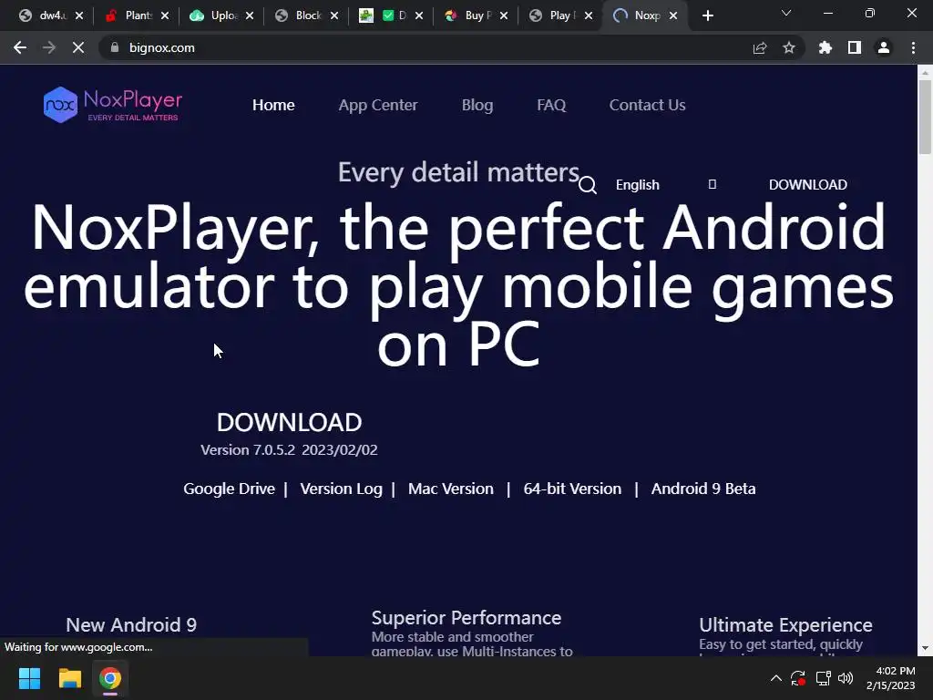Open the 64-bit Version link
This screenshot has width=933, height=700.
572,489
